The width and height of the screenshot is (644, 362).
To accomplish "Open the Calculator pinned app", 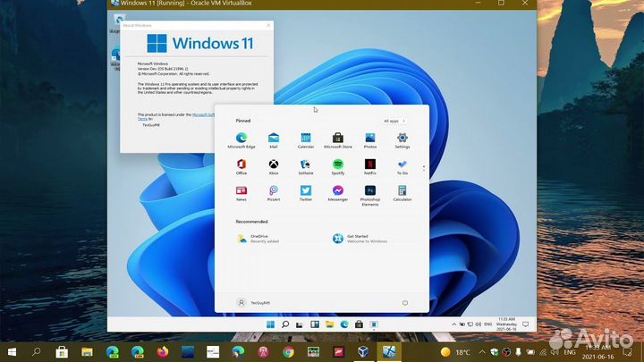I will click(x=402, y=193).
